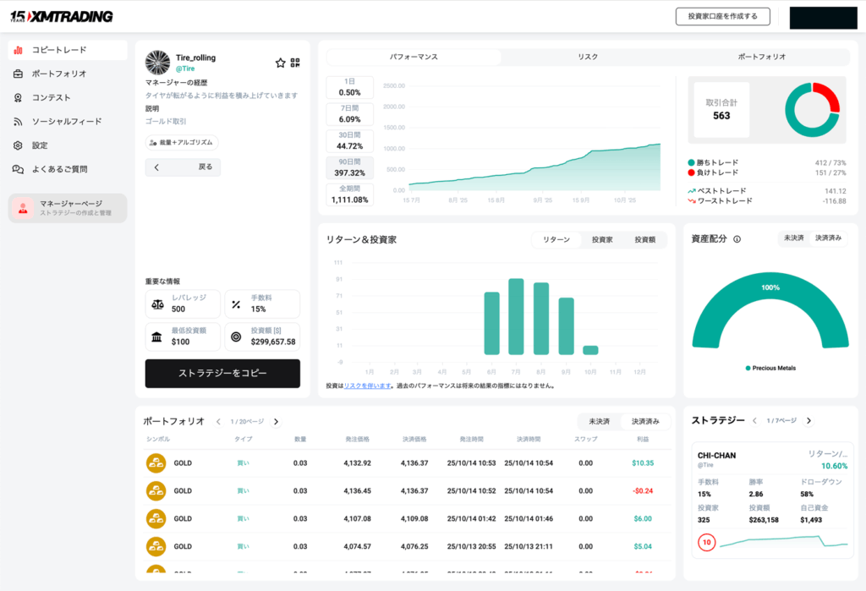Image resolution: width=866 pixels, height=591 pixels.
Task: Click the Social Feed RSS icon
Action: click(x=18, y=122)
